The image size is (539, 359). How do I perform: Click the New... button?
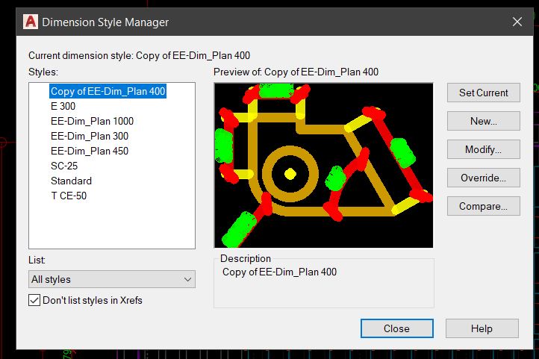pyautogui.click(x=483, y=121)
